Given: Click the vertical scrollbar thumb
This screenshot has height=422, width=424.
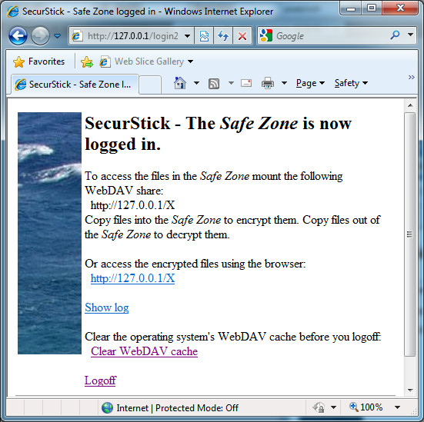Looking at the screenshot, I should [x=410, y=234].
